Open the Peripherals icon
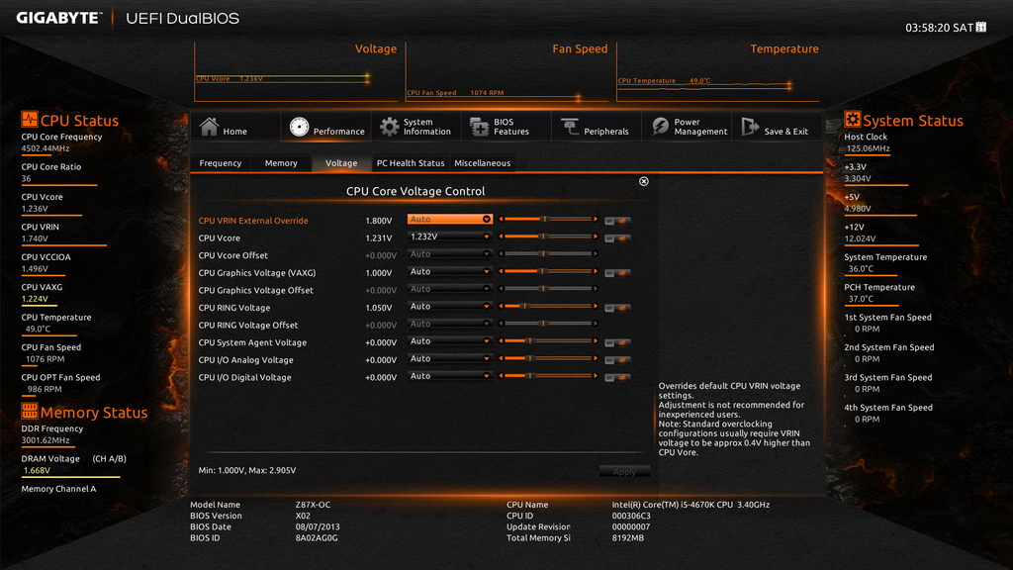The height and width of the screenshot is (570, 1013). click(570, 127)
